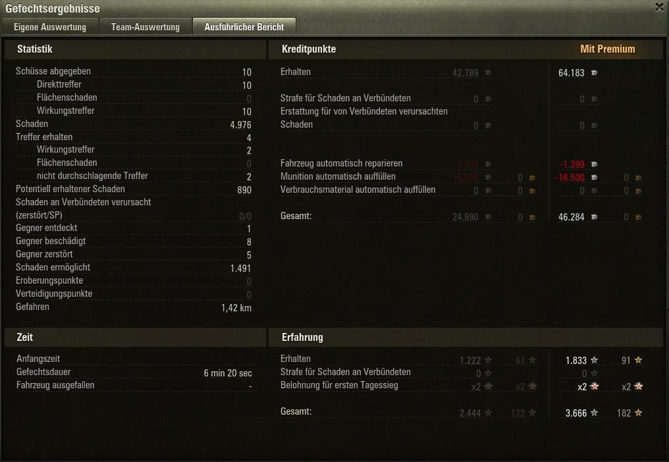
Task: Click the Belohnung für ersten Tagessieg label
Action: 339,385
